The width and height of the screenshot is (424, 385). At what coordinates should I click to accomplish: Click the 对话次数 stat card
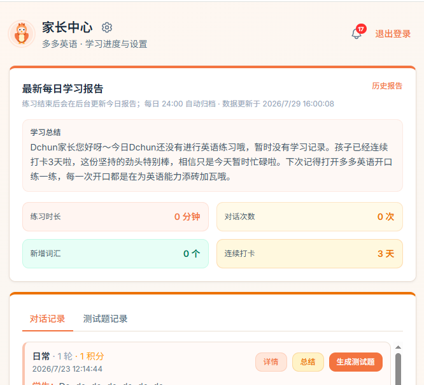click(309, 217)
